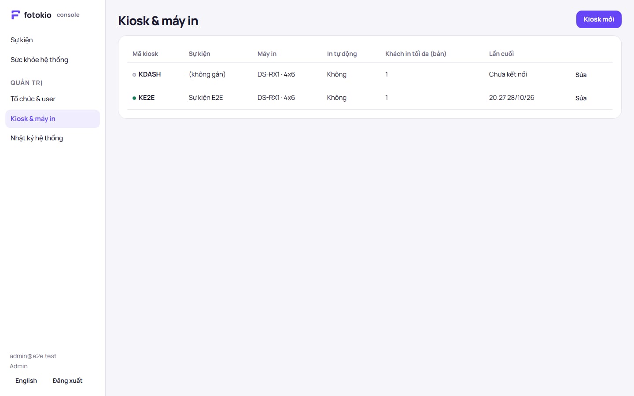Click the green status dot beside KE2E
The height and width of the screenshot is (396, 634).
pyautogui.click(x=134, y=98)
